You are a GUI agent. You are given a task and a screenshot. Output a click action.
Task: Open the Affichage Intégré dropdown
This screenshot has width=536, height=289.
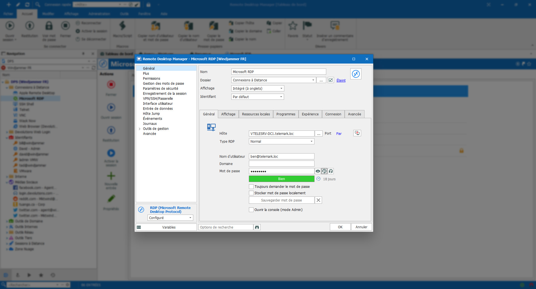coord(281,89)
